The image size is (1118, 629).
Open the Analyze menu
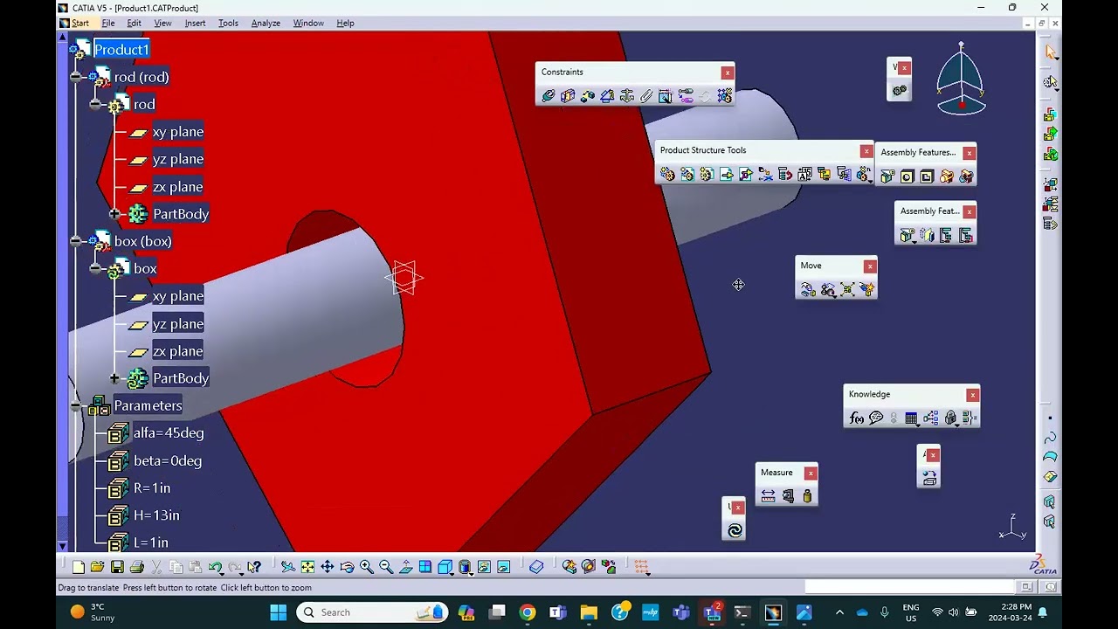[x=266, y=24]
